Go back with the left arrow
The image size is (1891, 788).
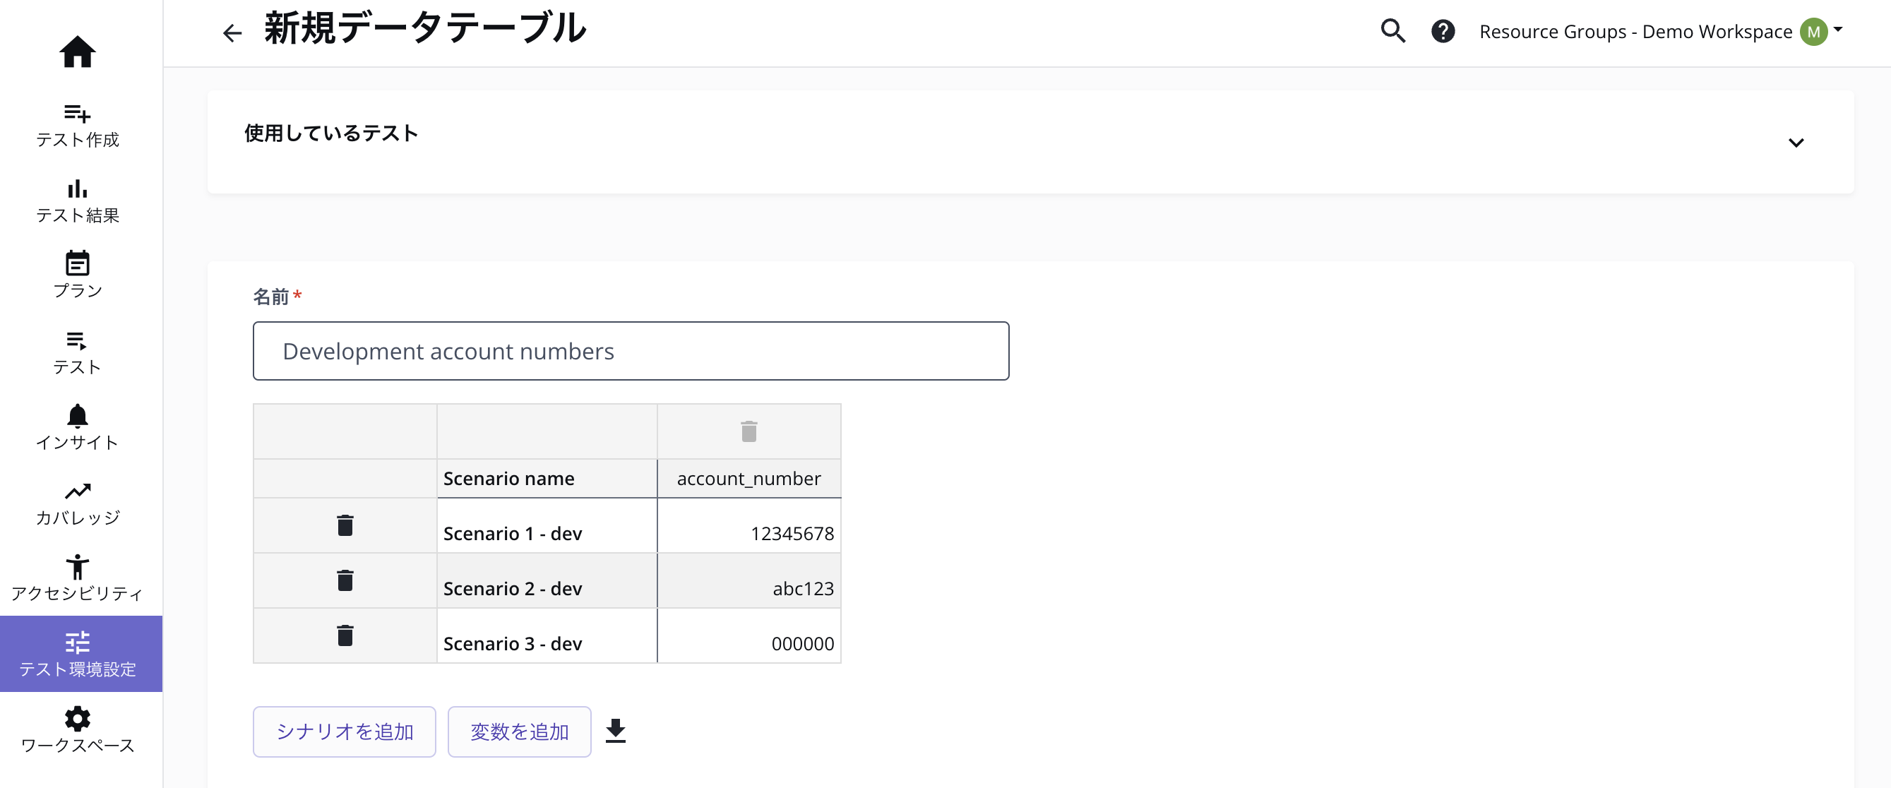tap(232, 32)
